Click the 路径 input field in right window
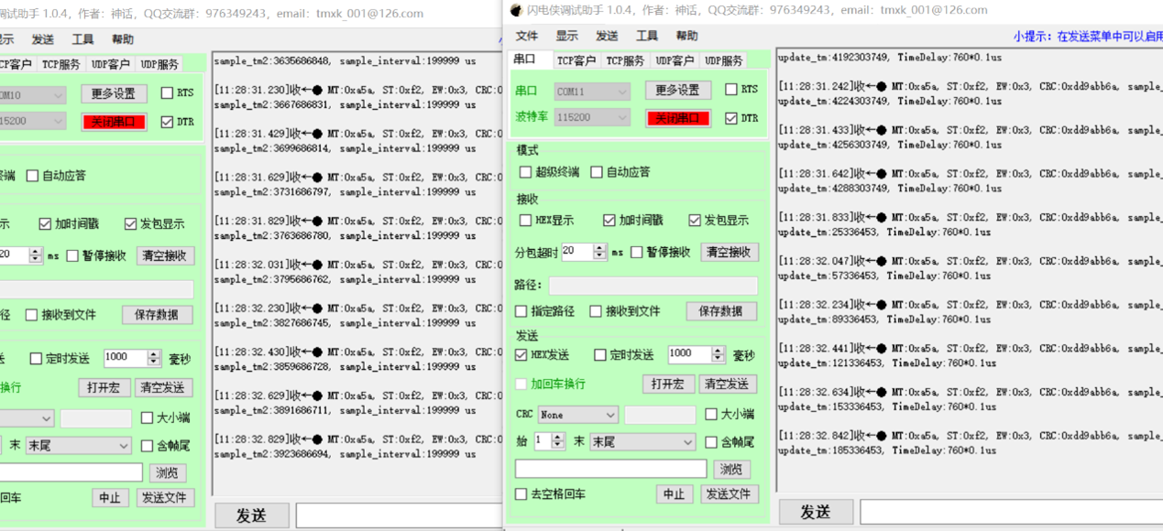 (653, 285)
